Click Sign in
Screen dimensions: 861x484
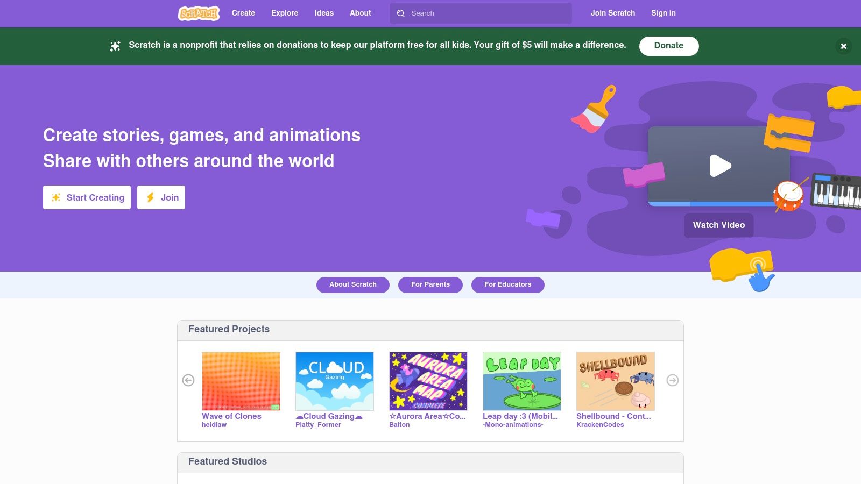tap(664, 13)
